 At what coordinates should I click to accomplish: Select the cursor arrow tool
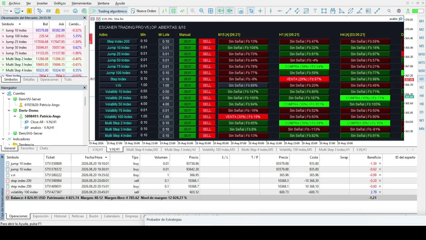251,11
